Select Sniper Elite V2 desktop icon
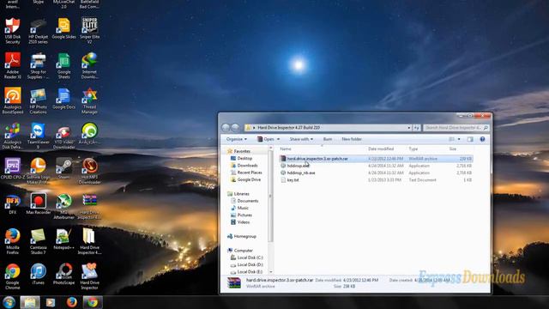Screen dimensions: 549x309 pos(89,31)
